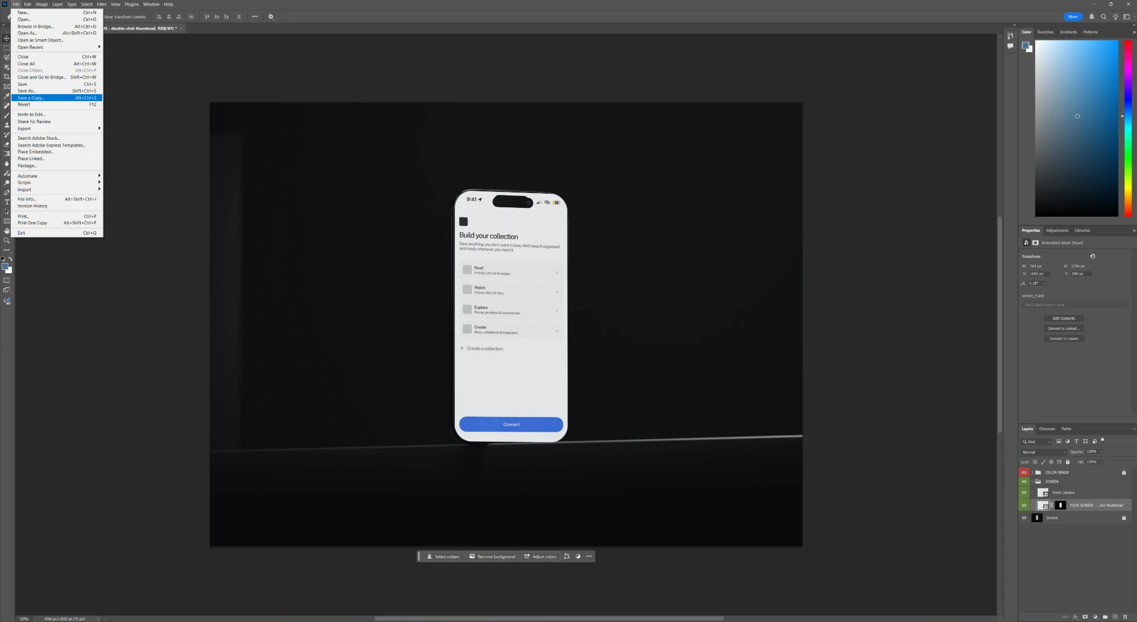Image resolution: width=1137 pixels, height=622 pixels.
Task: Select the Brush tool
Action: point(6,115)
